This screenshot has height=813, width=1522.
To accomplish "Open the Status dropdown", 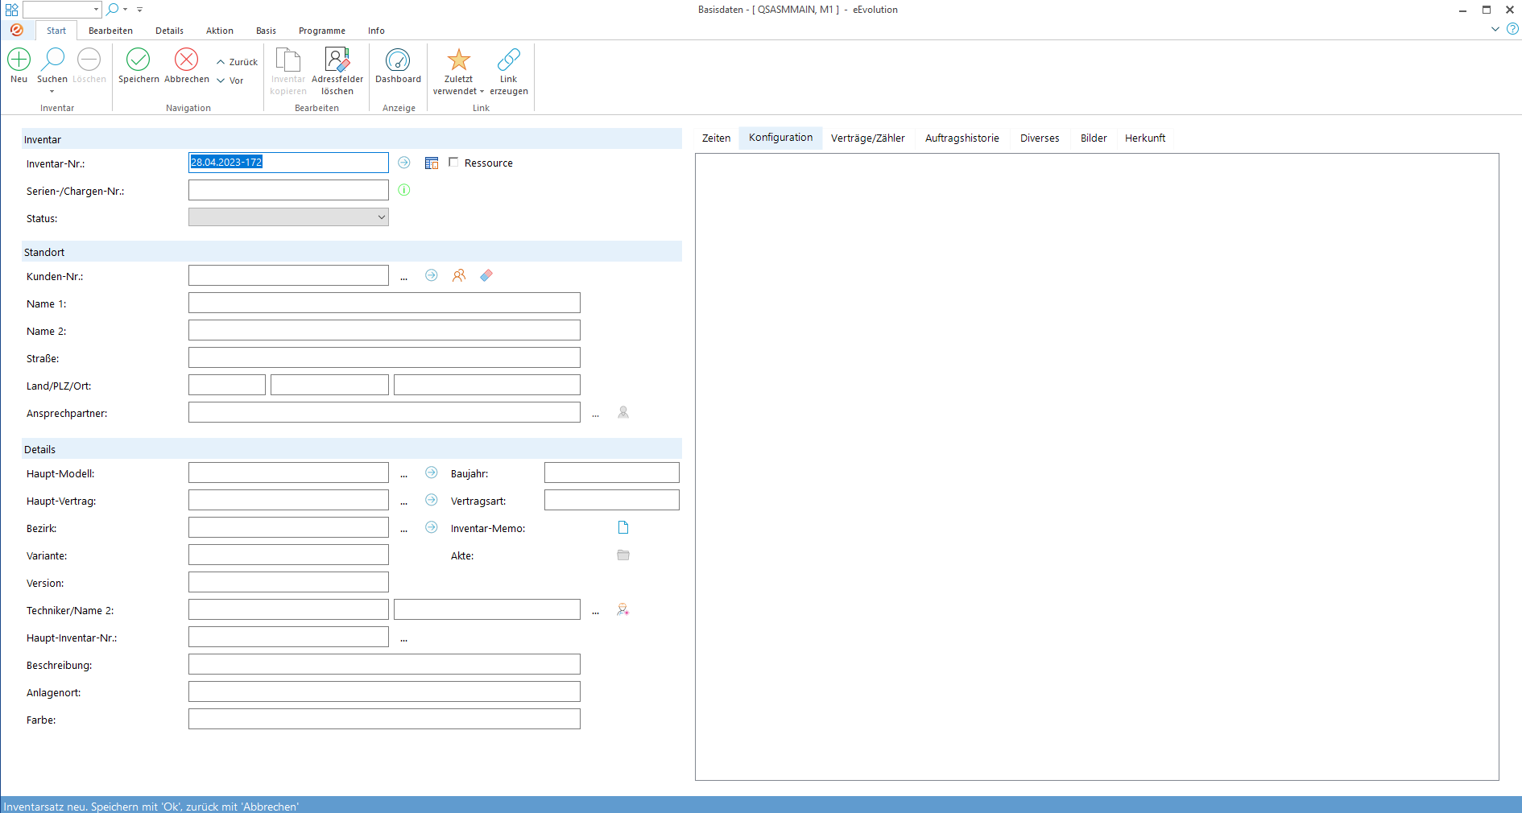I will click(288, 217).
